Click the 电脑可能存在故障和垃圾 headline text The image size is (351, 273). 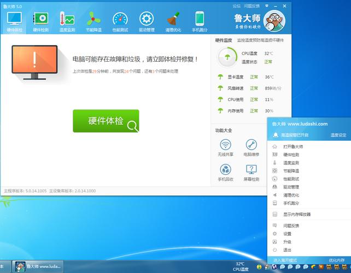click(x=135, y=60)
